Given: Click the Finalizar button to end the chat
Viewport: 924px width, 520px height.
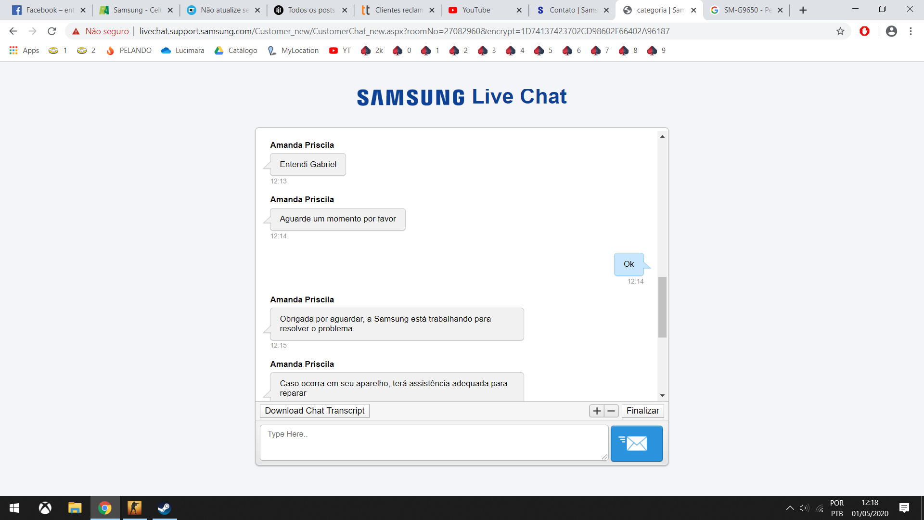Looking at the screenshot, I should (x=642, y=411).
